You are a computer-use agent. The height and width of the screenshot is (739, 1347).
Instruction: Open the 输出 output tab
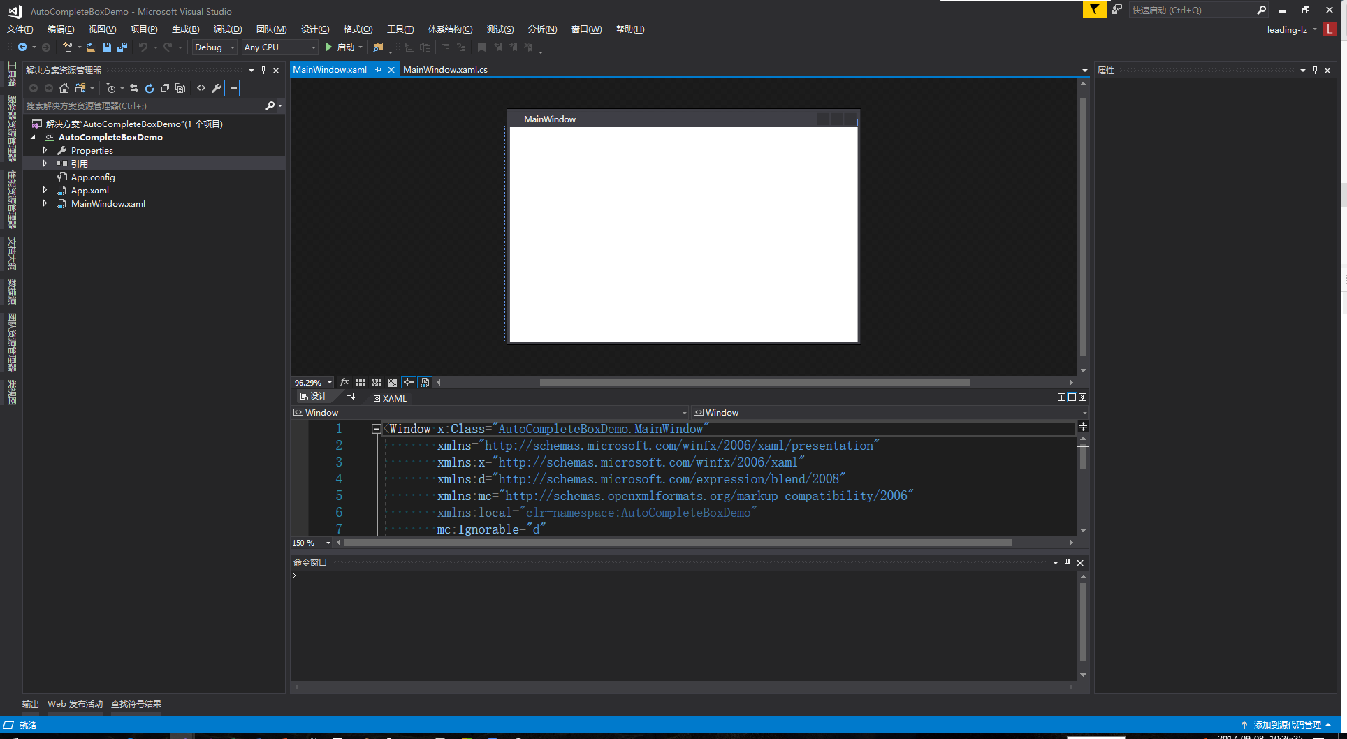(x=31, y=704)
